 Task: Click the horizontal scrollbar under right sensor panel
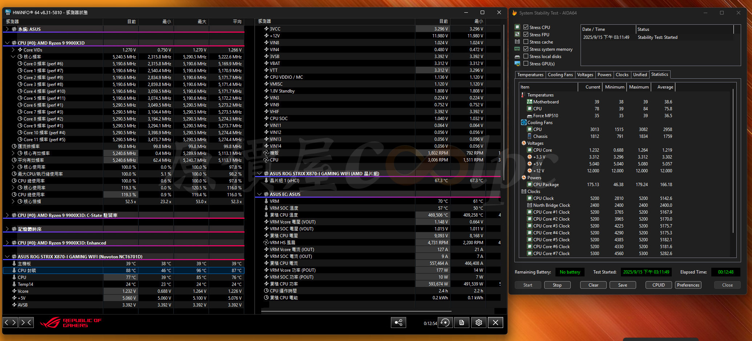(356, 311)
